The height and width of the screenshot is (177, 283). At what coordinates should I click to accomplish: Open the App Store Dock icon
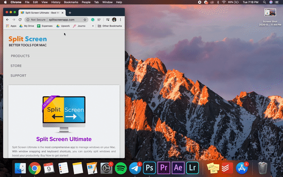(x=242, y=168)
